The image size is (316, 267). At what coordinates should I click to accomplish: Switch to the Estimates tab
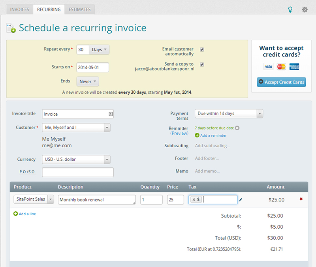click(x=79, y=9)
